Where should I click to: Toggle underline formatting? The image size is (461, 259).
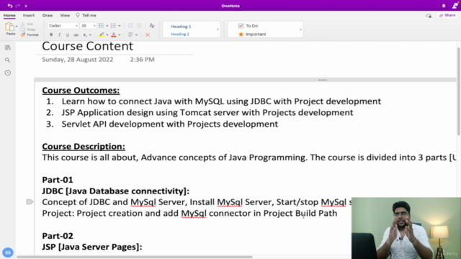click(x=68, y=35)
